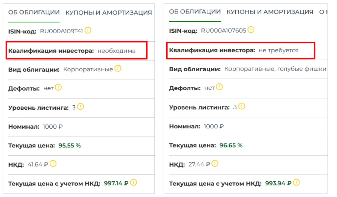Screen dimensions: 337x197
Task: Click info icon beside ISIN RU000A109T41
Action: point(88,31)
